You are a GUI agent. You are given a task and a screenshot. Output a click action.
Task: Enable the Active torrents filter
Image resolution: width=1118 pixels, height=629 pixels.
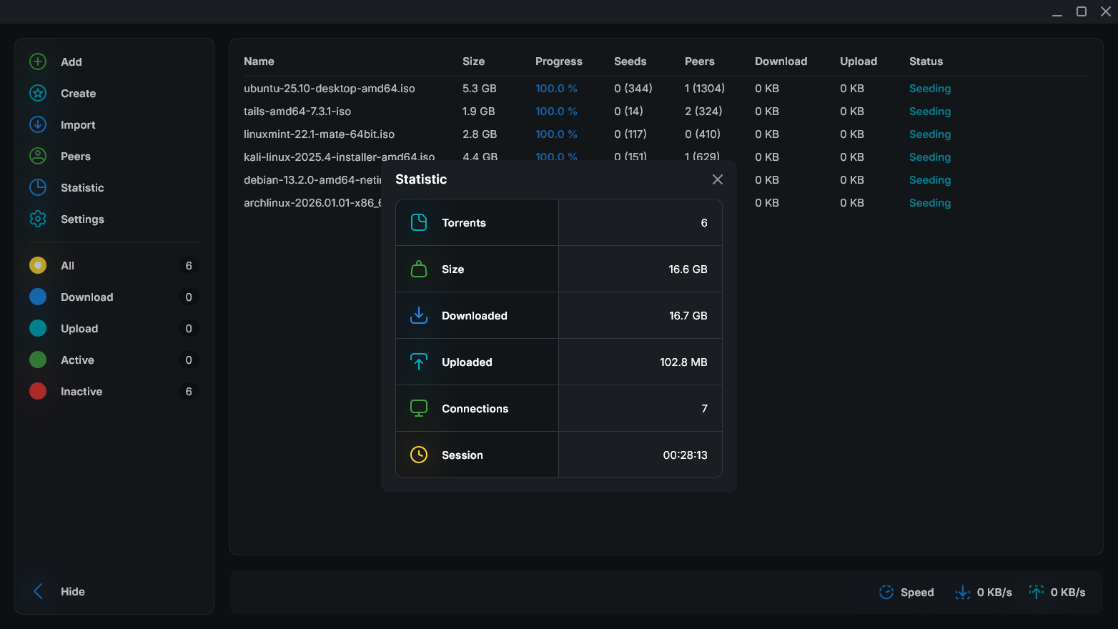(77, 360)
